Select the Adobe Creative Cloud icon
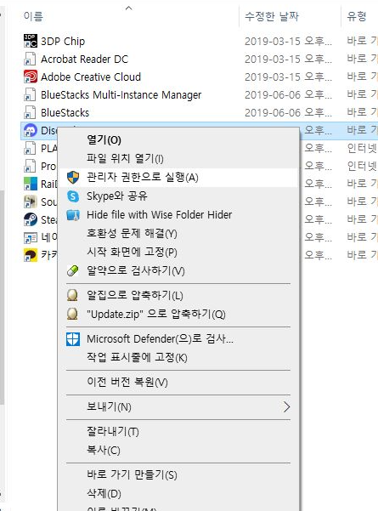This screenshot has width=378, height=511. [31, 77]
